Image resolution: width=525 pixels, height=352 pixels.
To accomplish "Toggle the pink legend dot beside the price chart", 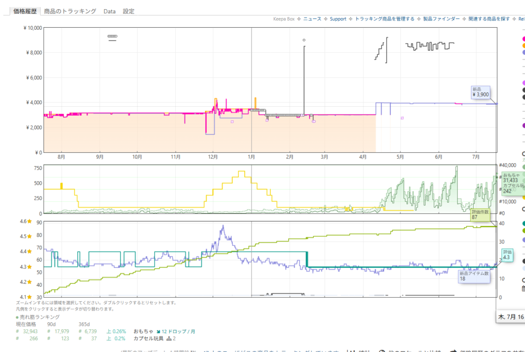I will pos(523,39).
